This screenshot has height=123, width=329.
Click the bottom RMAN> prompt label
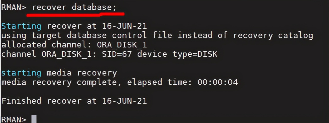point(14,120)
